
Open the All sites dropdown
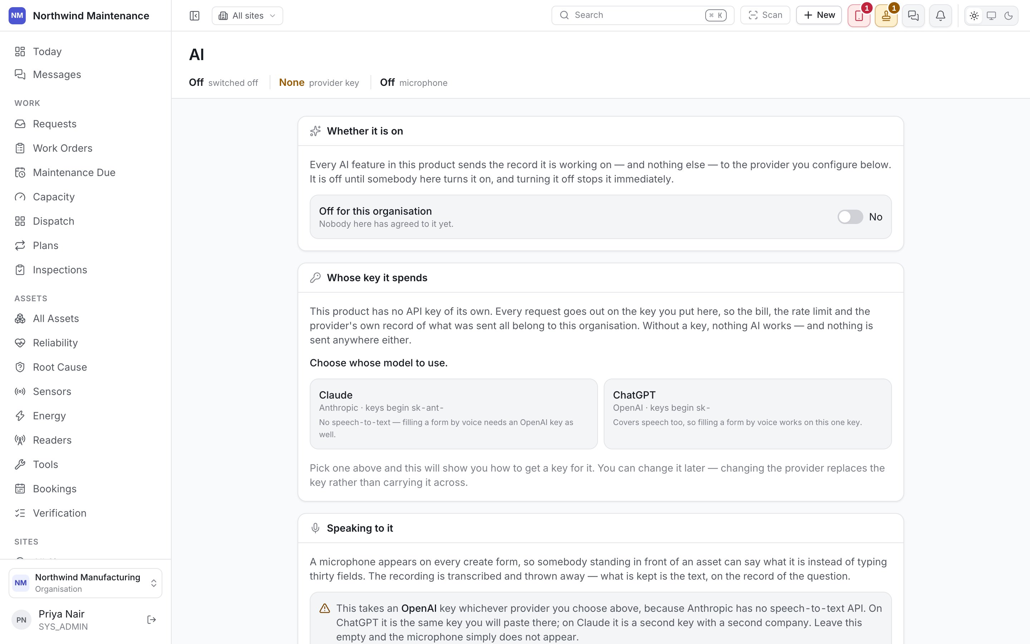click(247, 16)
